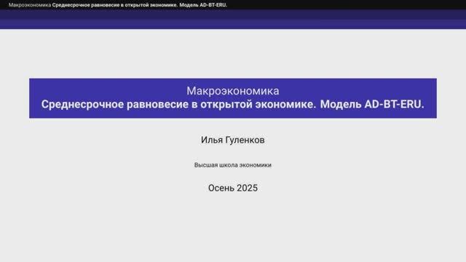Click the author name 'Илья Гуленков'
The image size is (466, 262).
(233, 140)
